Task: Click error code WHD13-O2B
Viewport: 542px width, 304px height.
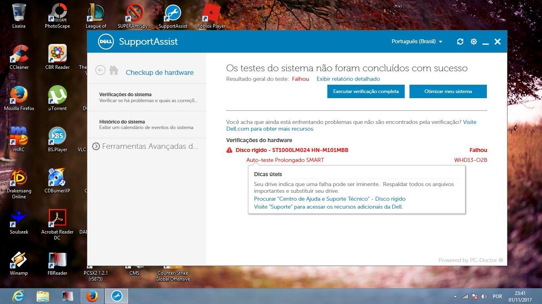Action: 471,160
